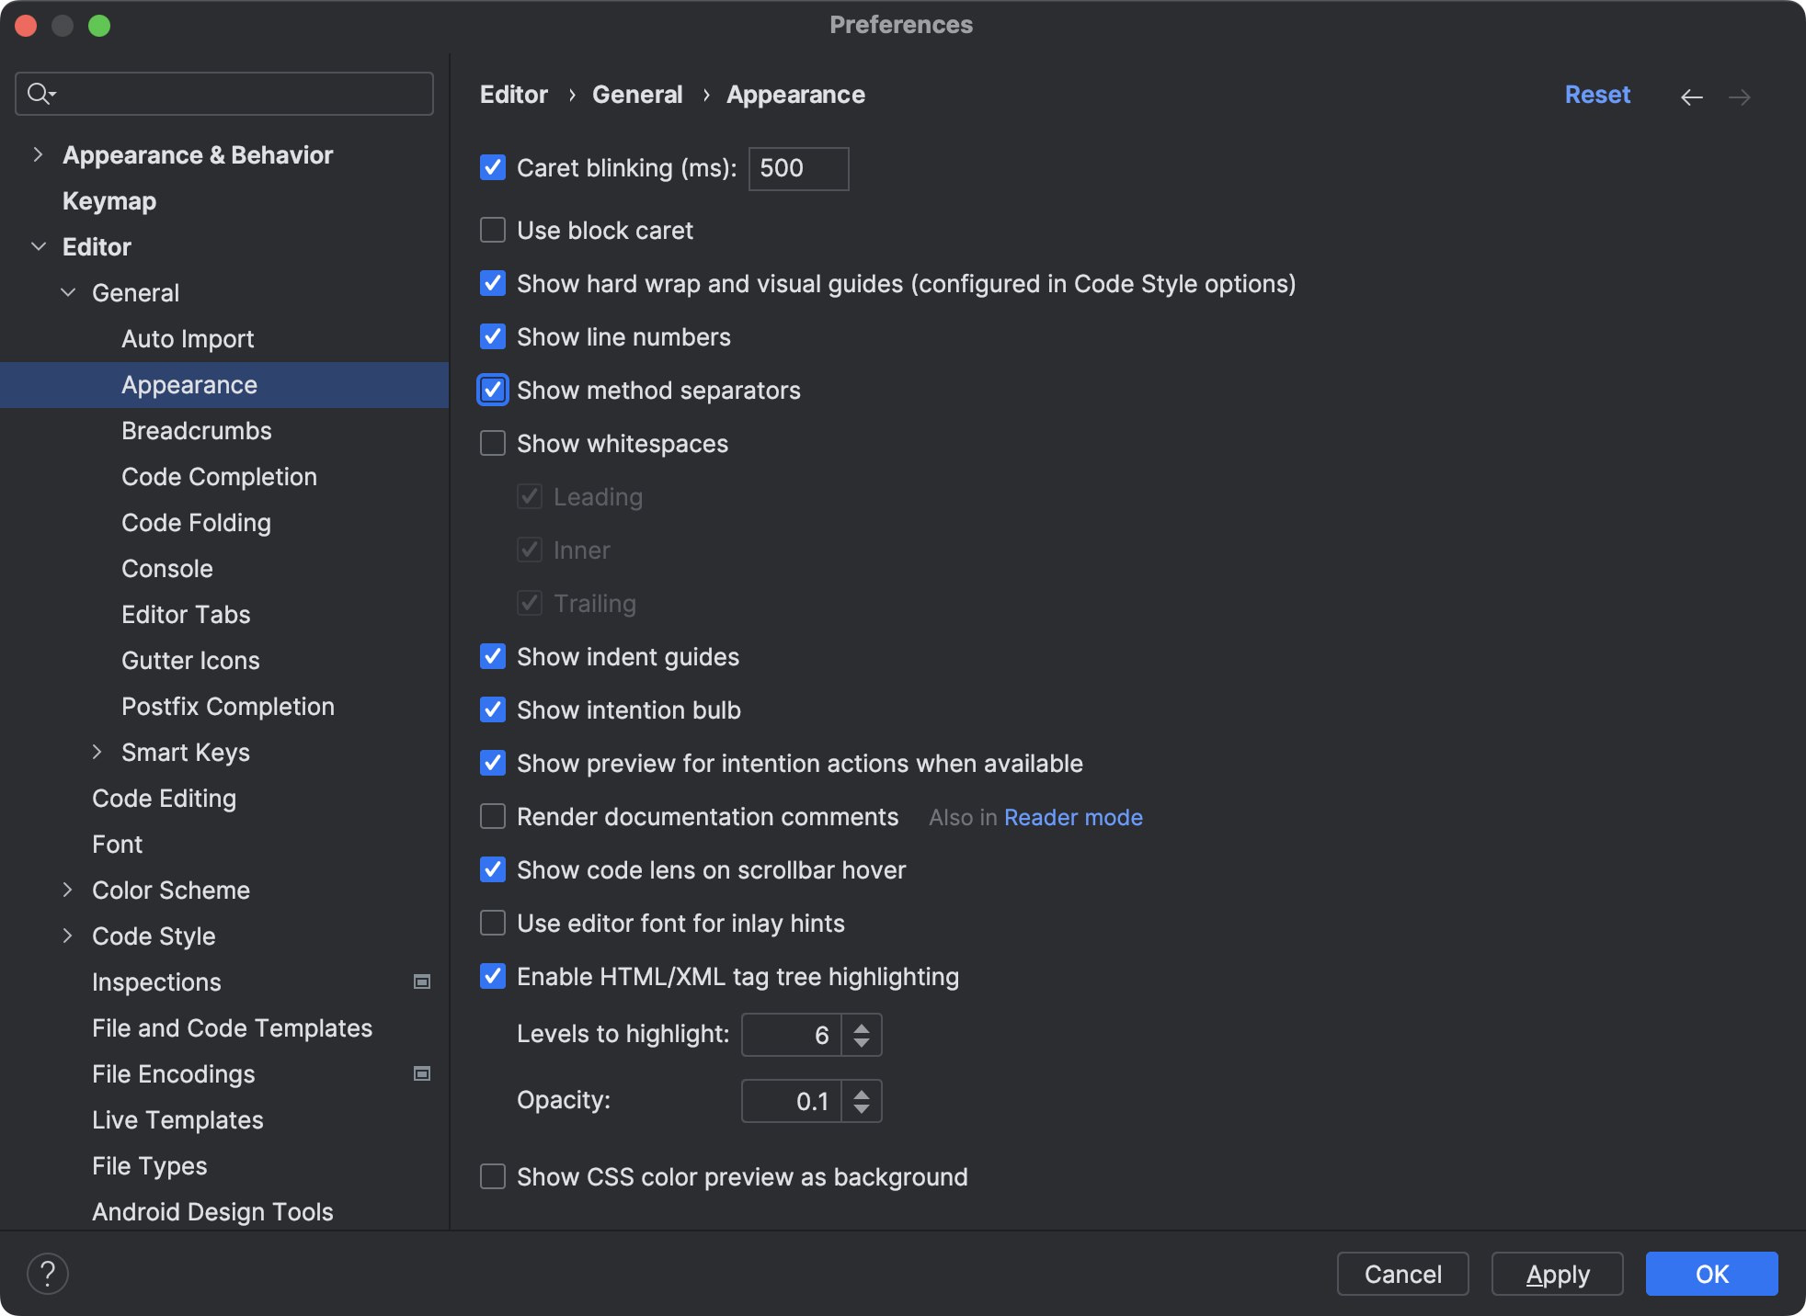Increase Levels to highlight with up arrow
The image size is (1806, 1316).
[862, 1027]
